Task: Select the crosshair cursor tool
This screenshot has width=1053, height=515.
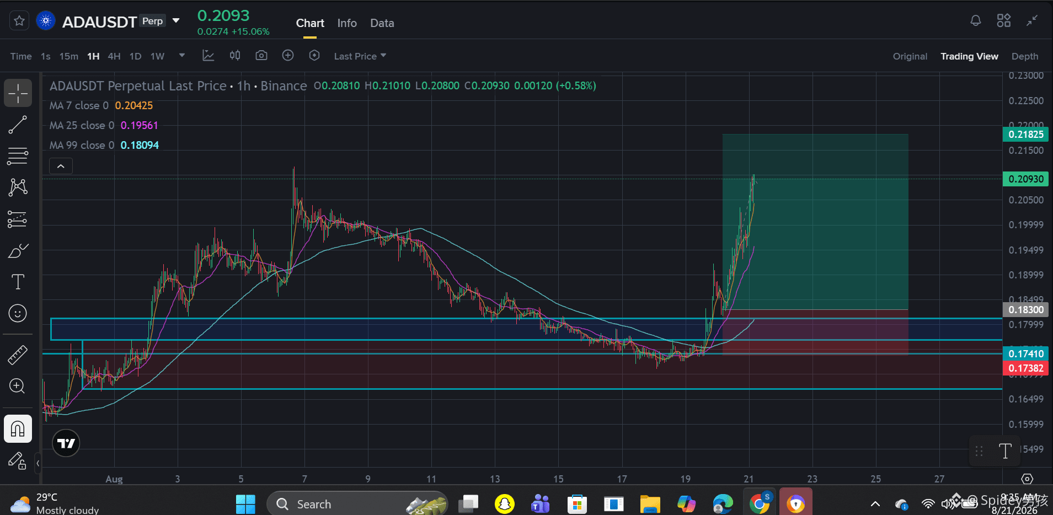Action: click(x=18, y=93)
